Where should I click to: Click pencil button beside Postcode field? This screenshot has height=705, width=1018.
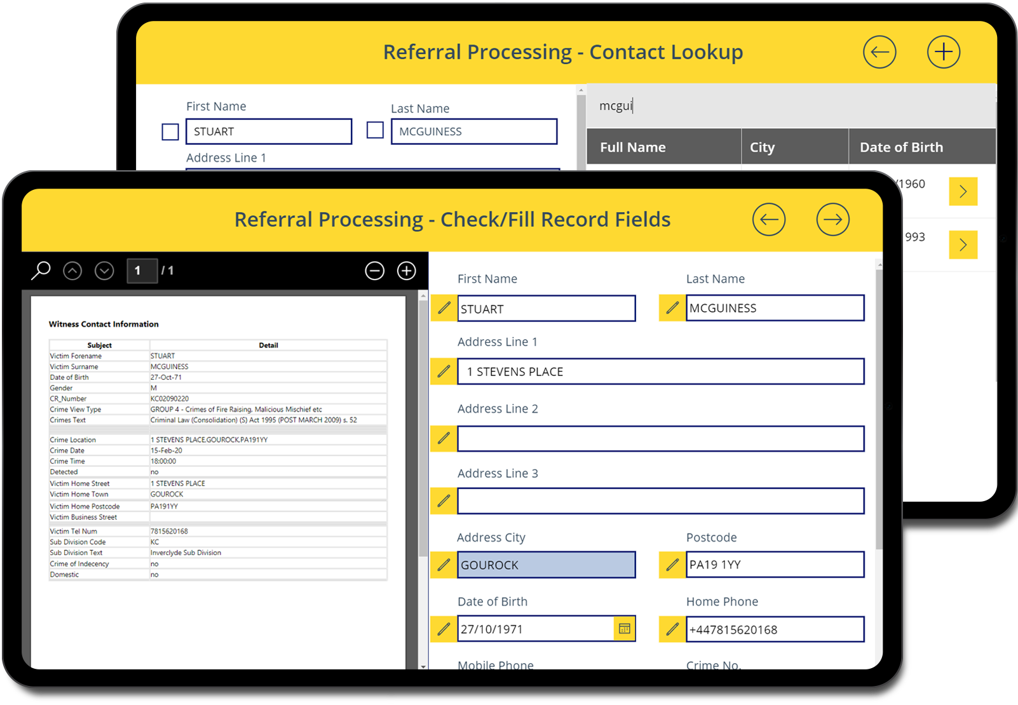(x=672, y=565)
